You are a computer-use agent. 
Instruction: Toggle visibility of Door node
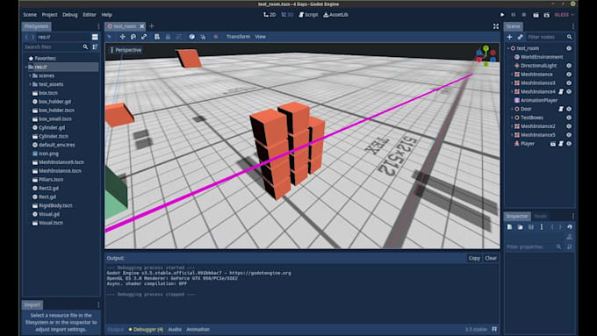(x=569, y=109)
